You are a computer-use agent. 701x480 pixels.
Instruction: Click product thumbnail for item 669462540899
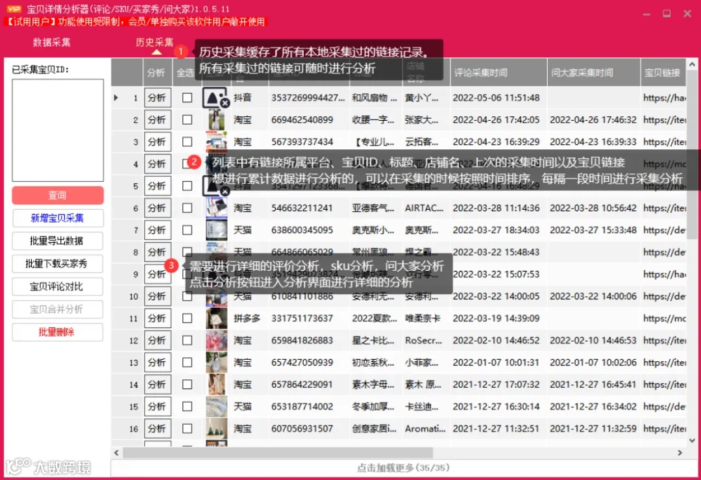click(x=216, y=120)
